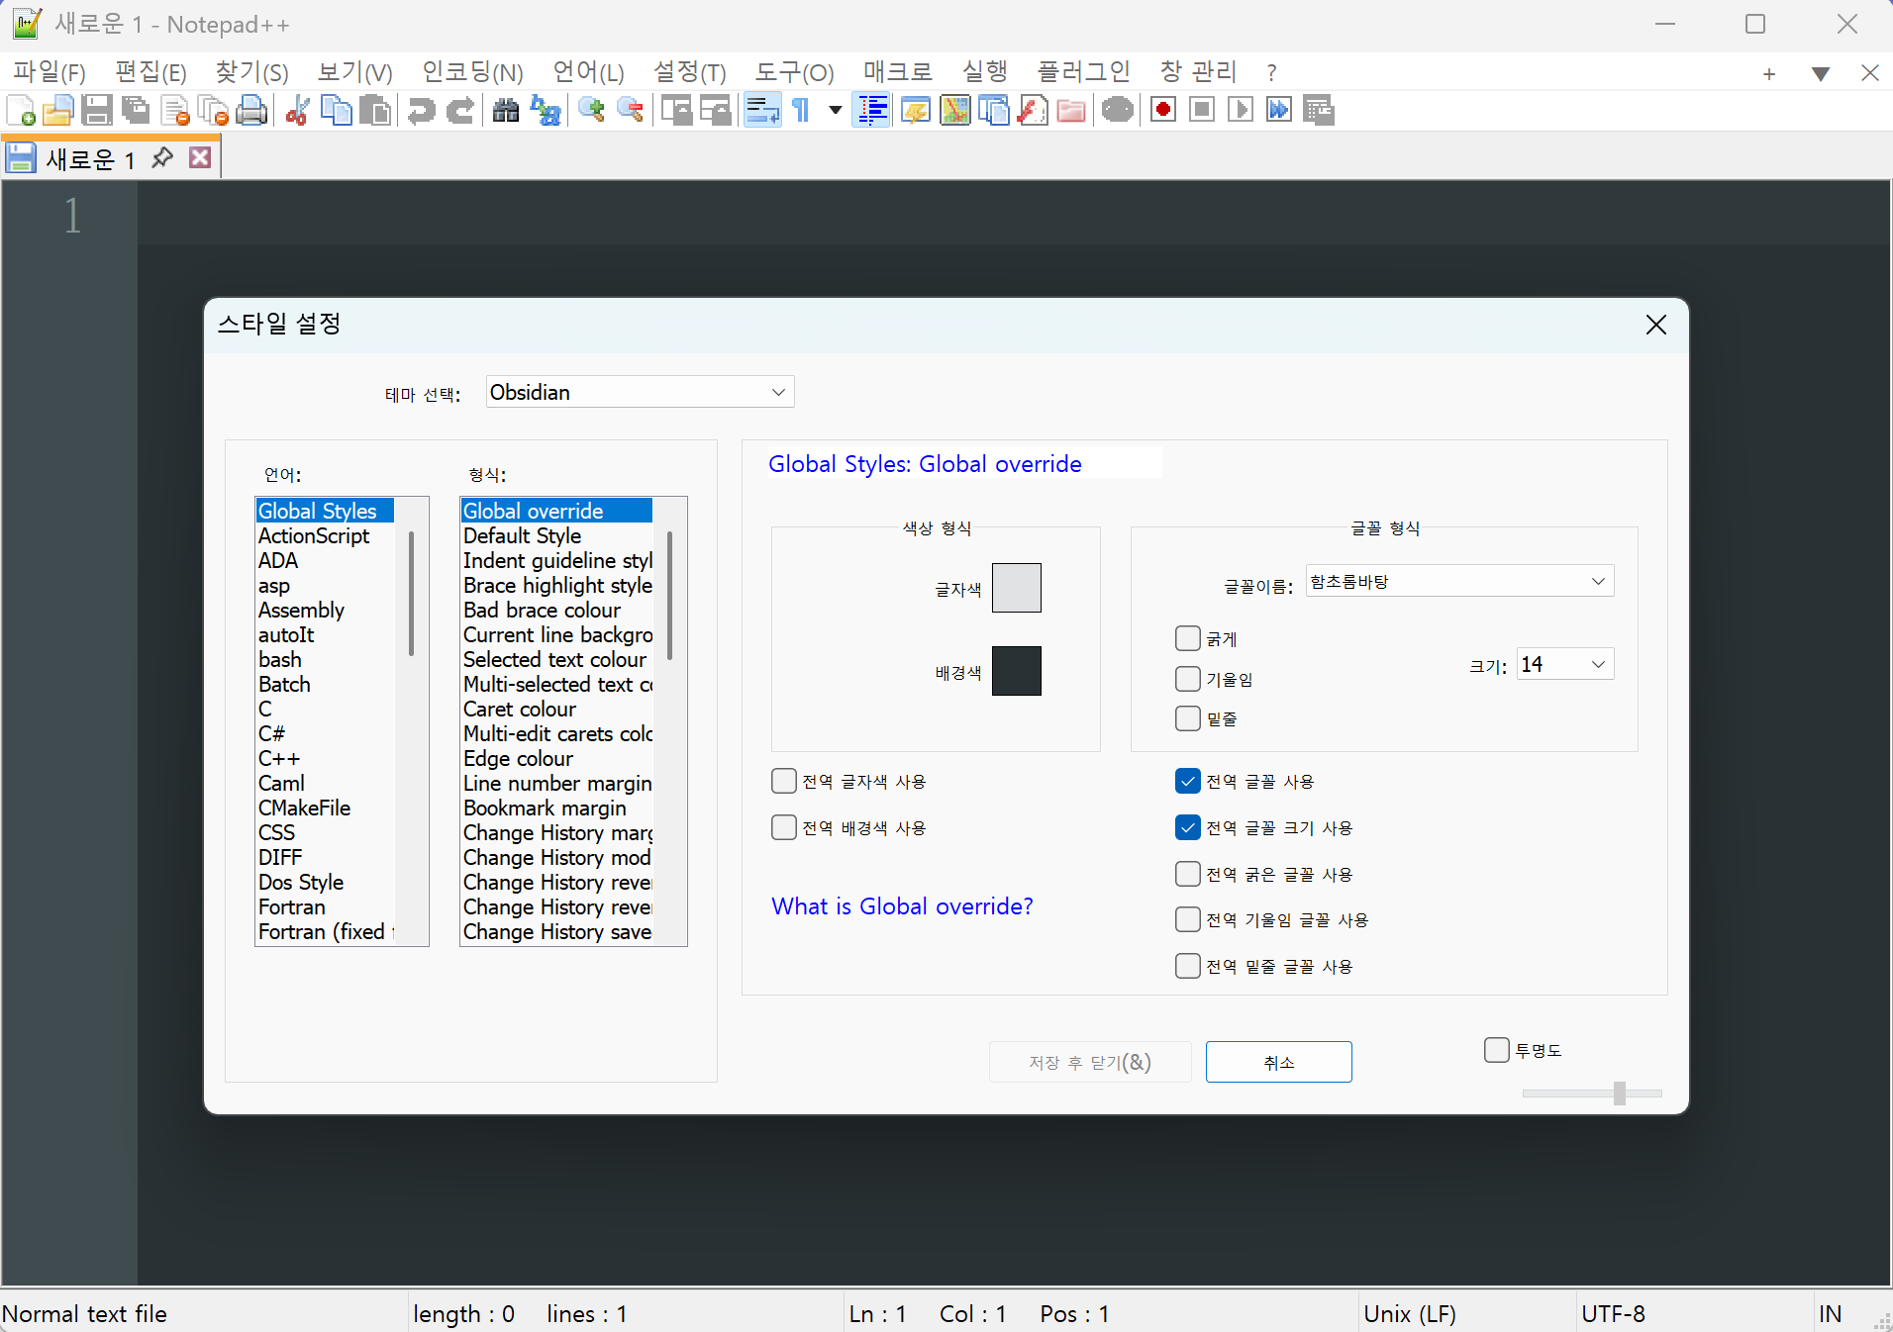This screenshot has width=1893, height=1332.
Task: Open Find with the binoculars icon
Action: click(506, 111)
